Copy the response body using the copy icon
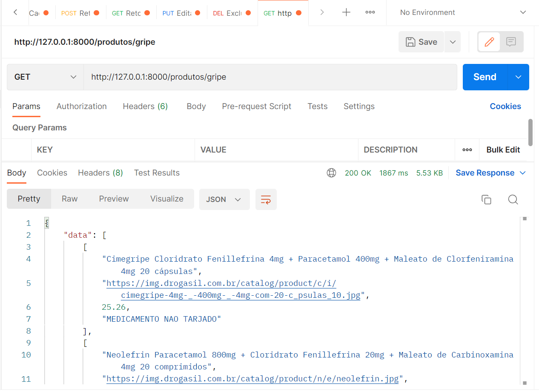 click(487, 199)
